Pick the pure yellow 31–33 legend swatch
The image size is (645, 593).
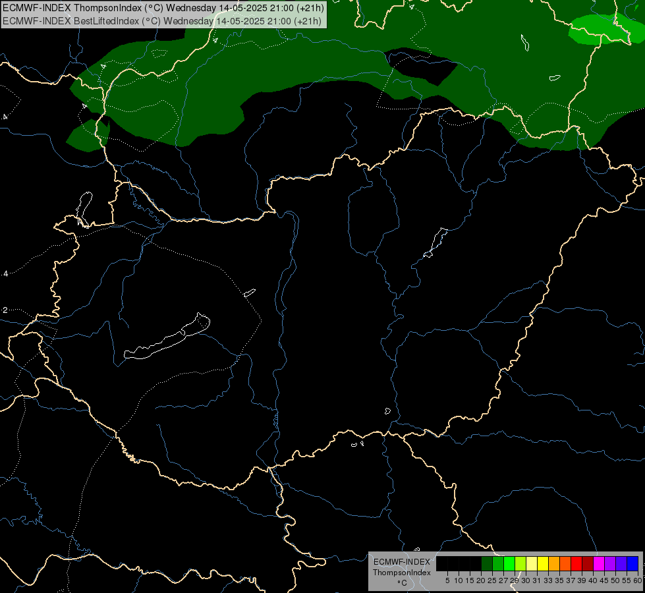[x=543, y=563]
